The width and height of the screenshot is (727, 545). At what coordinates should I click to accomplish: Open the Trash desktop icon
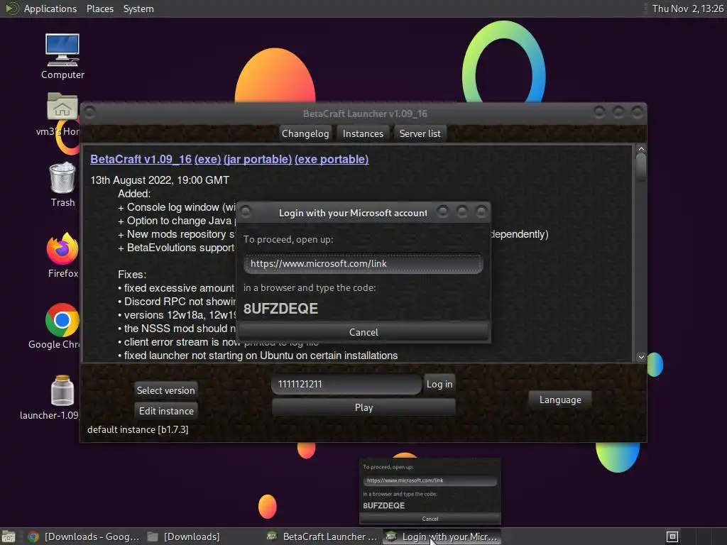[62, 184]
